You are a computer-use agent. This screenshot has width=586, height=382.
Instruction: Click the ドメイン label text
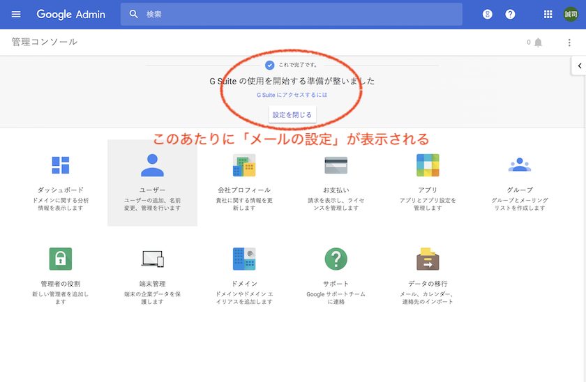[x=244, y=284]
